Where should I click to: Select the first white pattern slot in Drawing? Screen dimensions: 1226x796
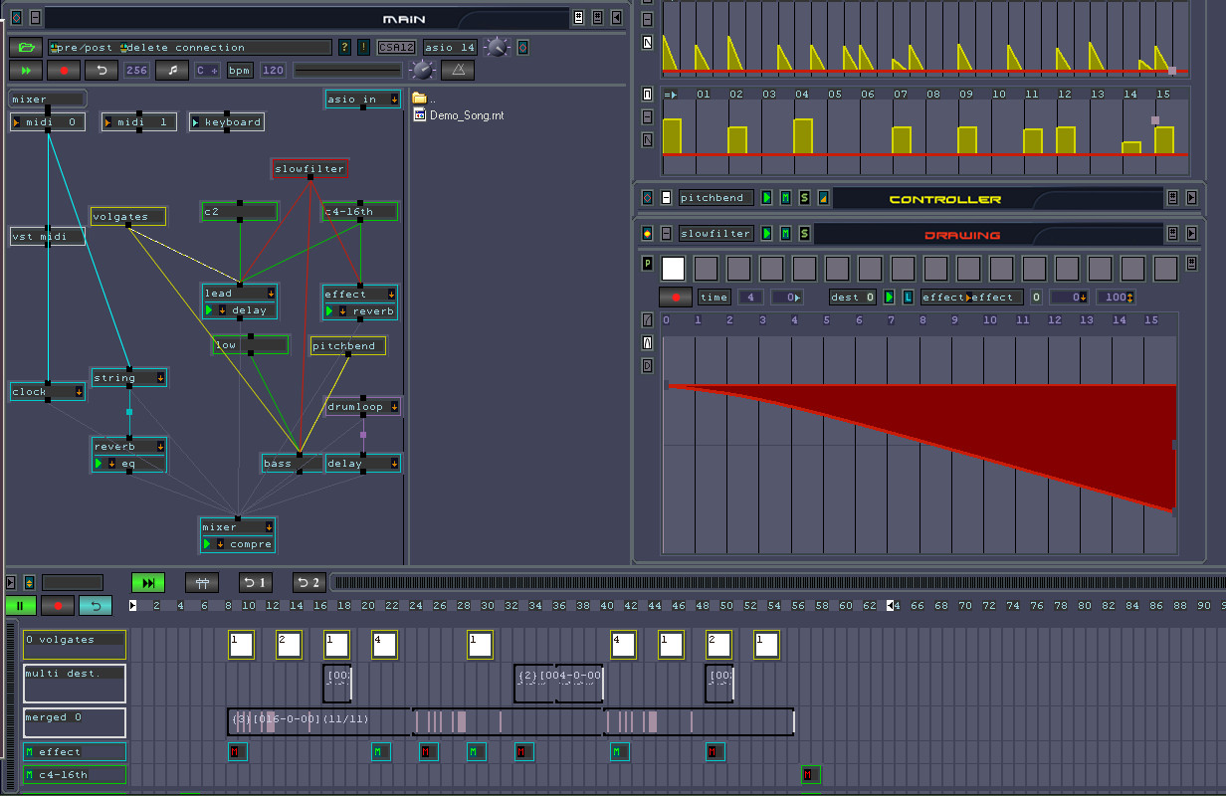pos(673,268)
